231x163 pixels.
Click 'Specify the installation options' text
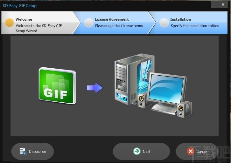click(x=195, y=26)
